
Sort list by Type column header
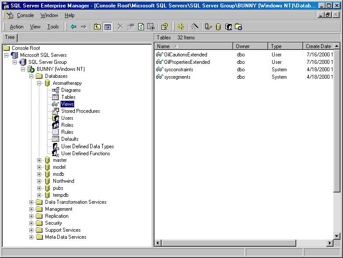[x=285, y=46]
